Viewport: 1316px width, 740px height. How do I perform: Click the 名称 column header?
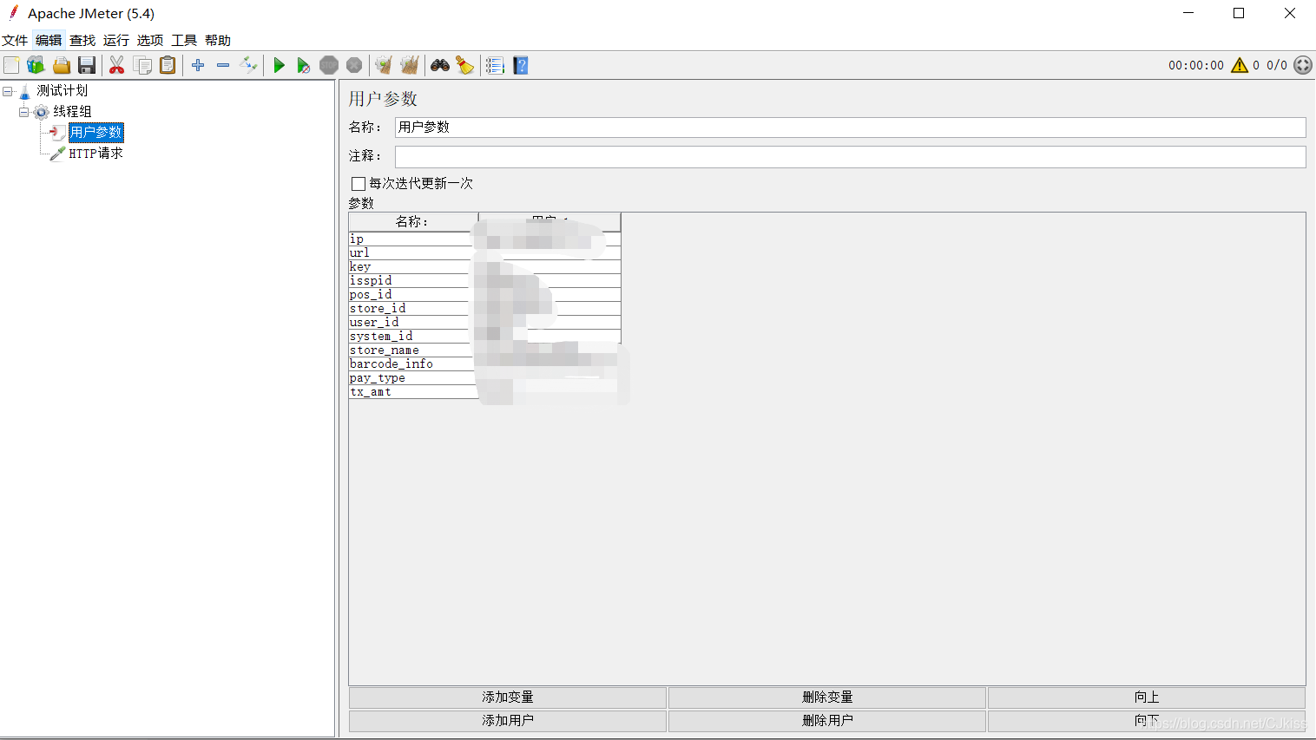point(412,222)
